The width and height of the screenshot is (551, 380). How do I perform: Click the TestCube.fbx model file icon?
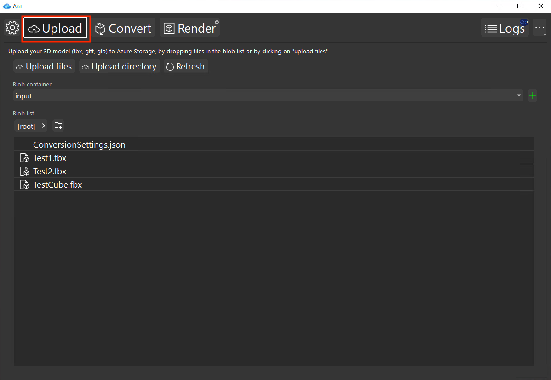[x=24, y=184]
